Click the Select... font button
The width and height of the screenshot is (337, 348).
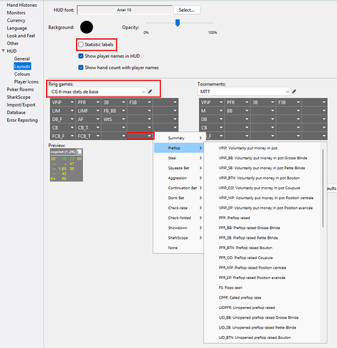(187, 10)
